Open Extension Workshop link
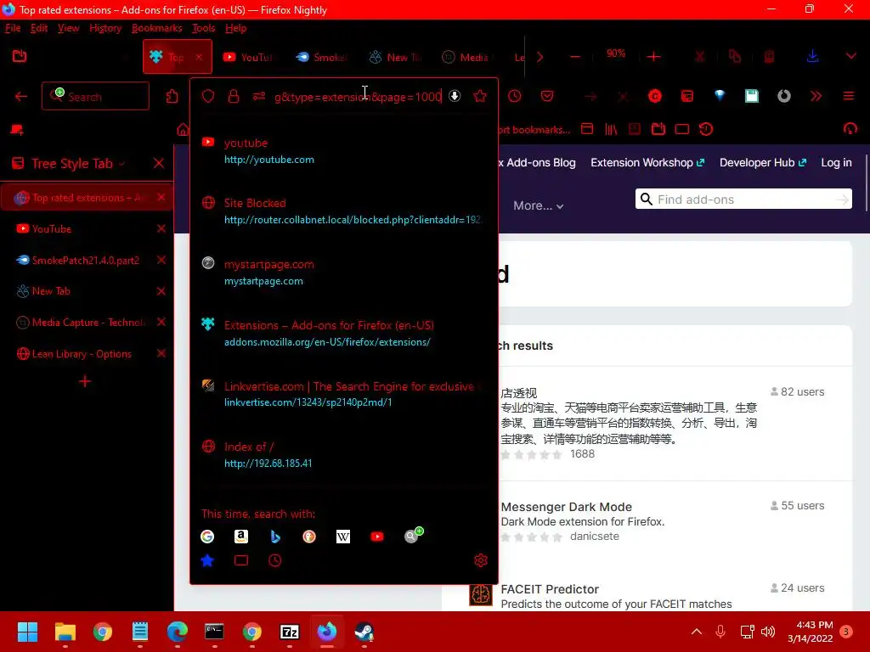The image size is (870, 652). point(647,162)
